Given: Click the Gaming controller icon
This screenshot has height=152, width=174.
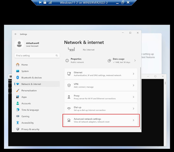Looking at the screenshot, I should pyautogui.click(x=18, y=116).
